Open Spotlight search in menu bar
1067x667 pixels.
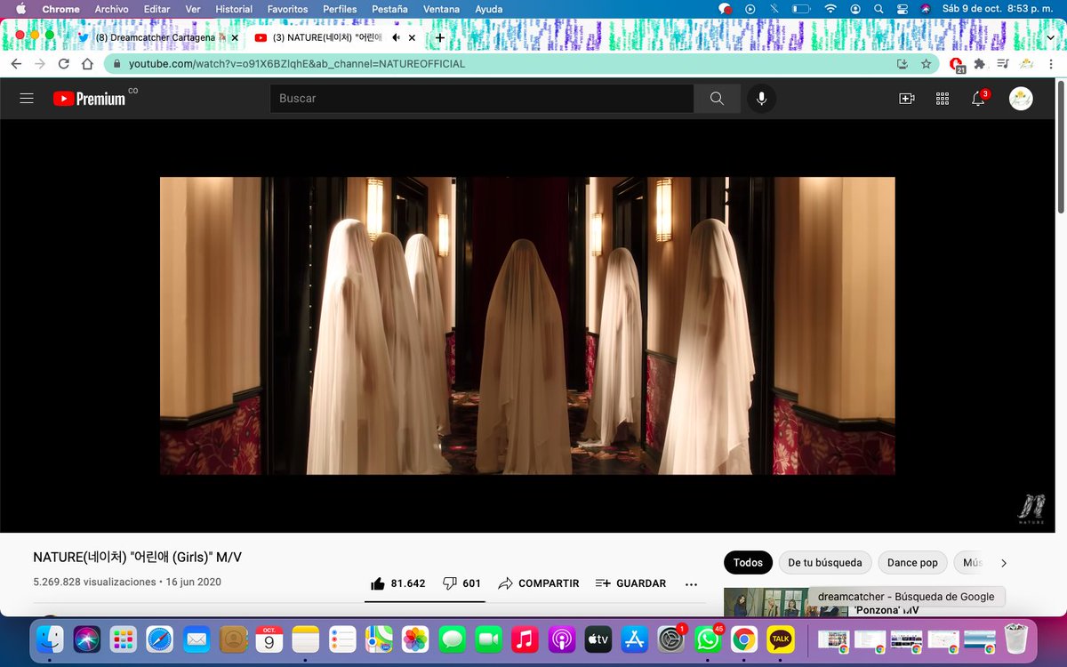click(878, 9)
